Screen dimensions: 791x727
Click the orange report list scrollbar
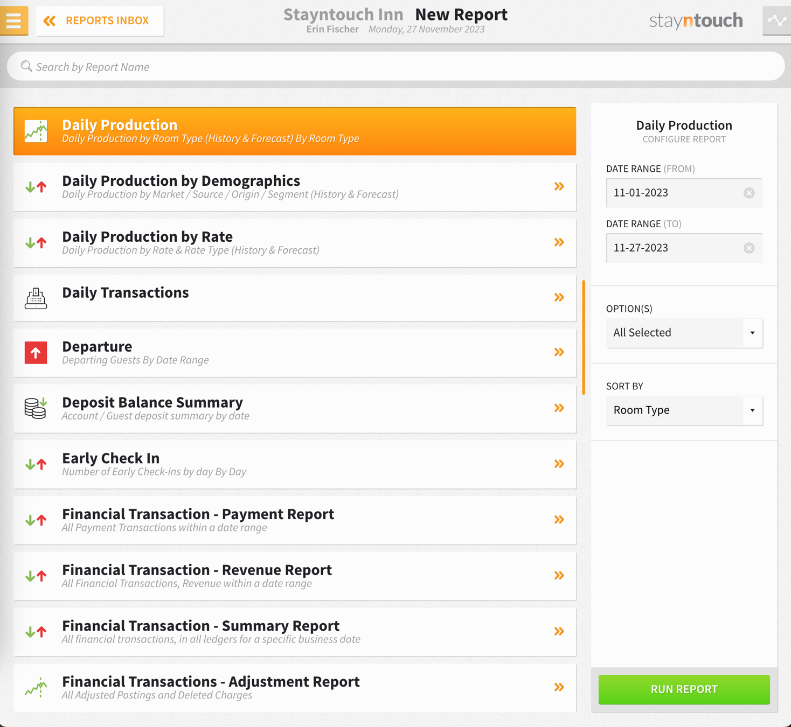pos(584,337)
